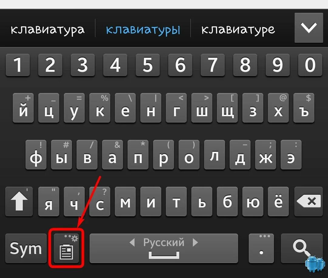The width and height of the screenshot is (328, 278).
Task: Tap the letter ж key
Action: (x=266, y=155)
